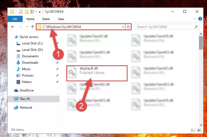The width and height of the screenshot is (207, 137).
Task: Open Help via the blue question icon
Action: [x=200, y=19]
